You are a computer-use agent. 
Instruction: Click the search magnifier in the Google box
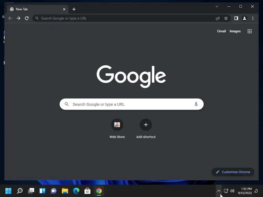click(x=67, y=104)
